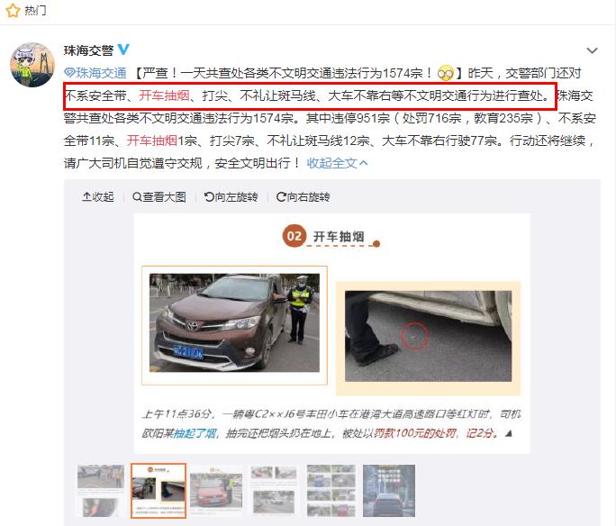Select the fourth image thumbnail
This screenshot has height=526, width=616.
click(x=274, y=491)
